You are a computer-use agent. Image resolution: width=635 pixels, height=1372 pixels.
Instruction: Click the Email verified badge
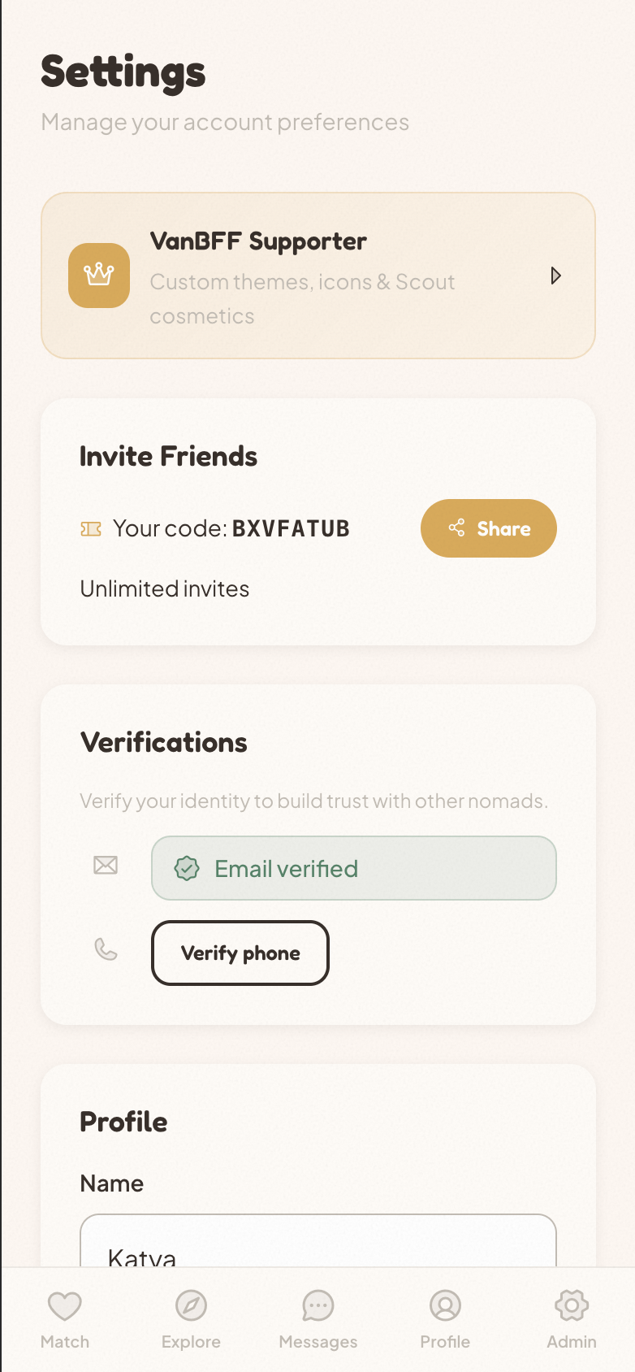point(353,868)
